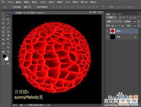
Task: Open the 图像(I) menu
Action: 27,2
